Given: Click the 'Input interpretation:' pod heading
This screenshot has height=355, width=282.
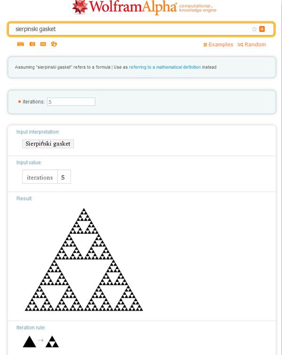Looking at the screenshot, I should point(38,132).
